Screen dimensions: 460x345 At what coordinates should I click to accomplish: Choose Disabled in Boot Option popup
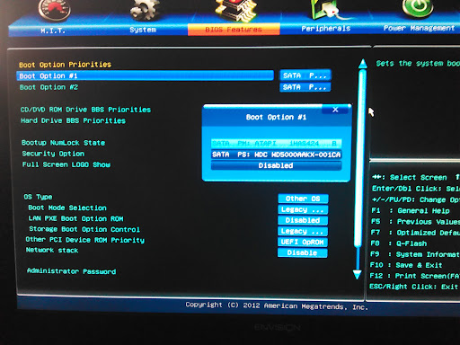tap(276, 165)
